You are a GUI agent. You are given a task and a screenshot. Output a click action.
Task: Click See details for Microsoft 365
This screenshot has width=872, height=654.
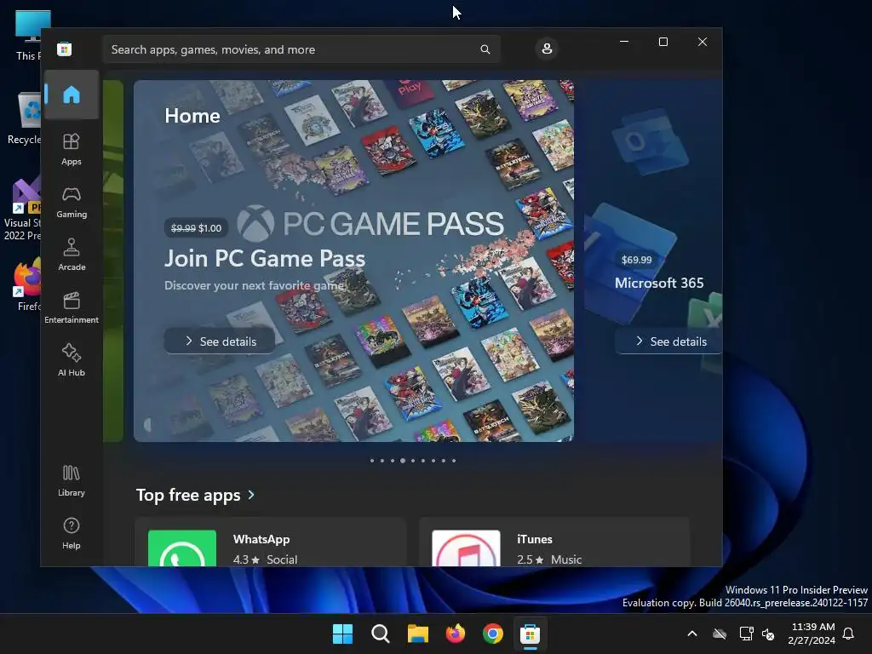click(x=669, y=341)
